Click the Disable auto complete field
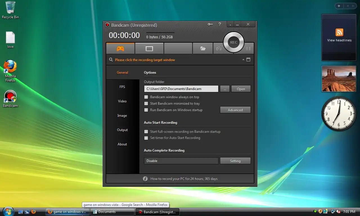360x216 pixels. (181, 161)
